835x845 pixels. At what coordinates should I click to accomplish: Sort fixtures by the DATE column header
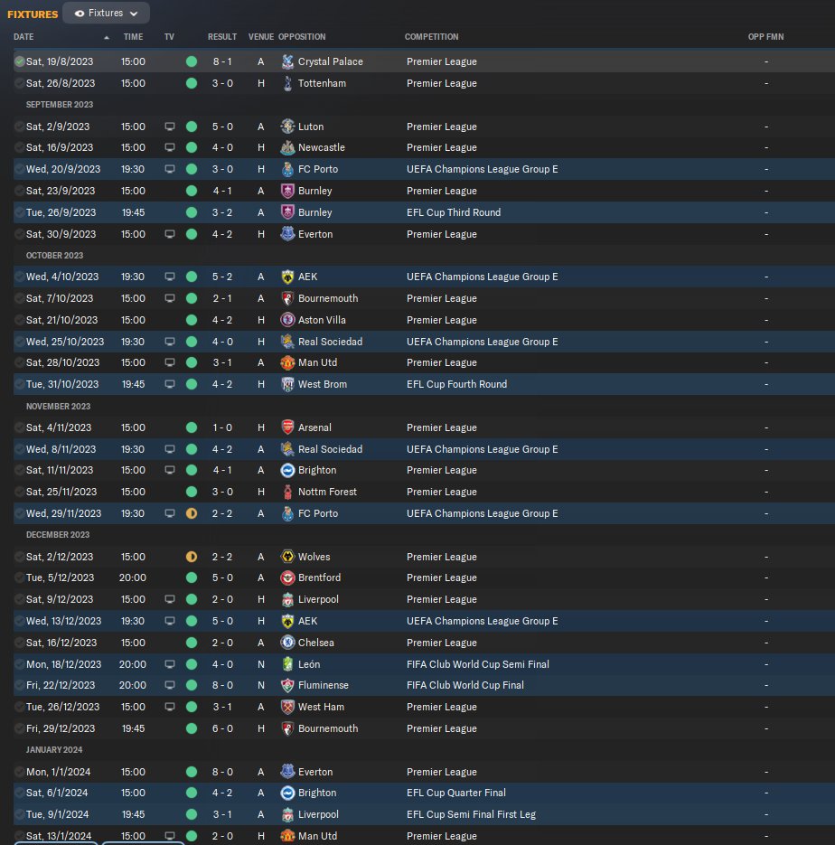(x=23, y=37)
